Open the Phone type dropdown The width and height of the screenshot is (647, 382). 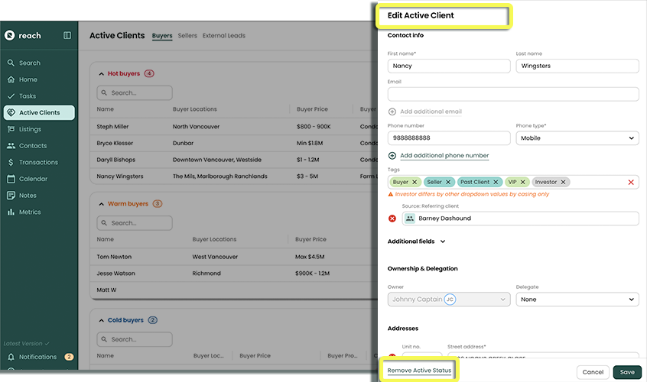577,138
